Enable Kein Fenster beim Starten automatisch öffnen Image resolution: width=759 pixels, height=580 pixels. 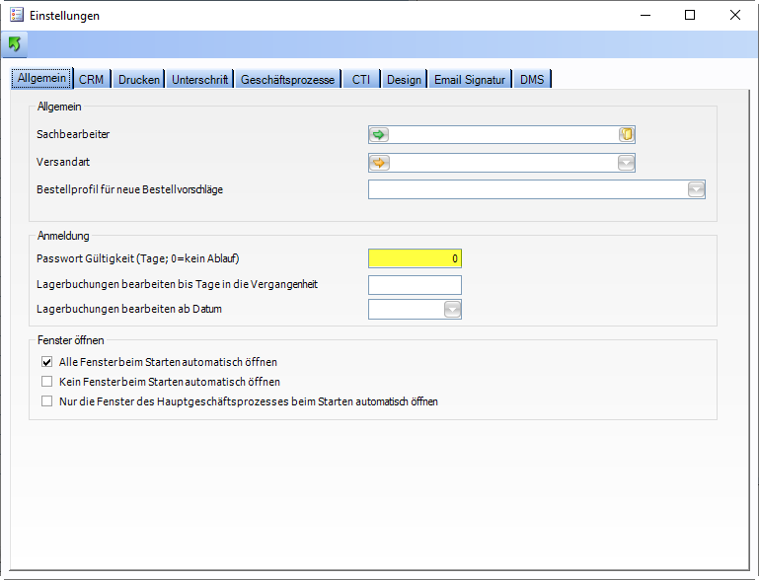tap(46, 382)
